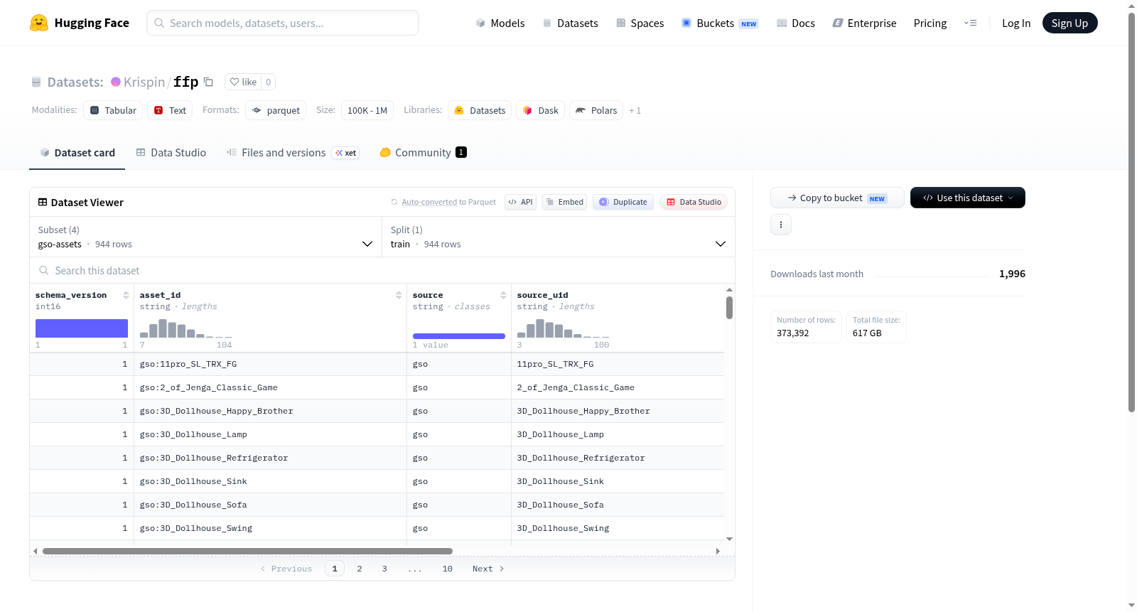
Task: Open the Community tab
Action: point(424,153)
